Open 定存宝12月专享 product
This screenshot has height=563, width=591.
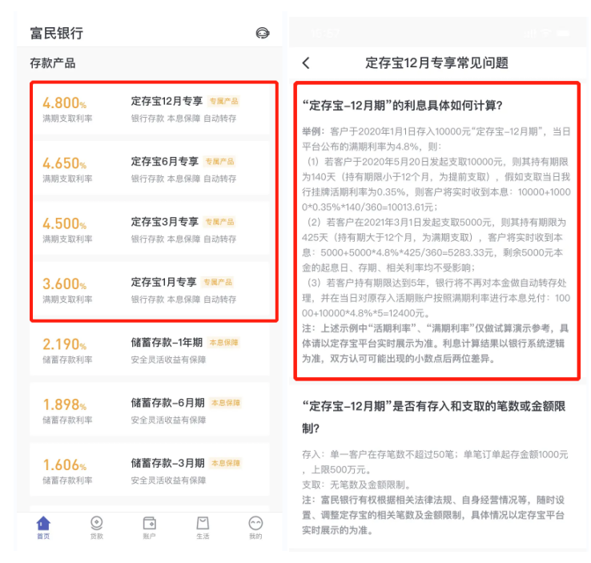coord(151,109)
